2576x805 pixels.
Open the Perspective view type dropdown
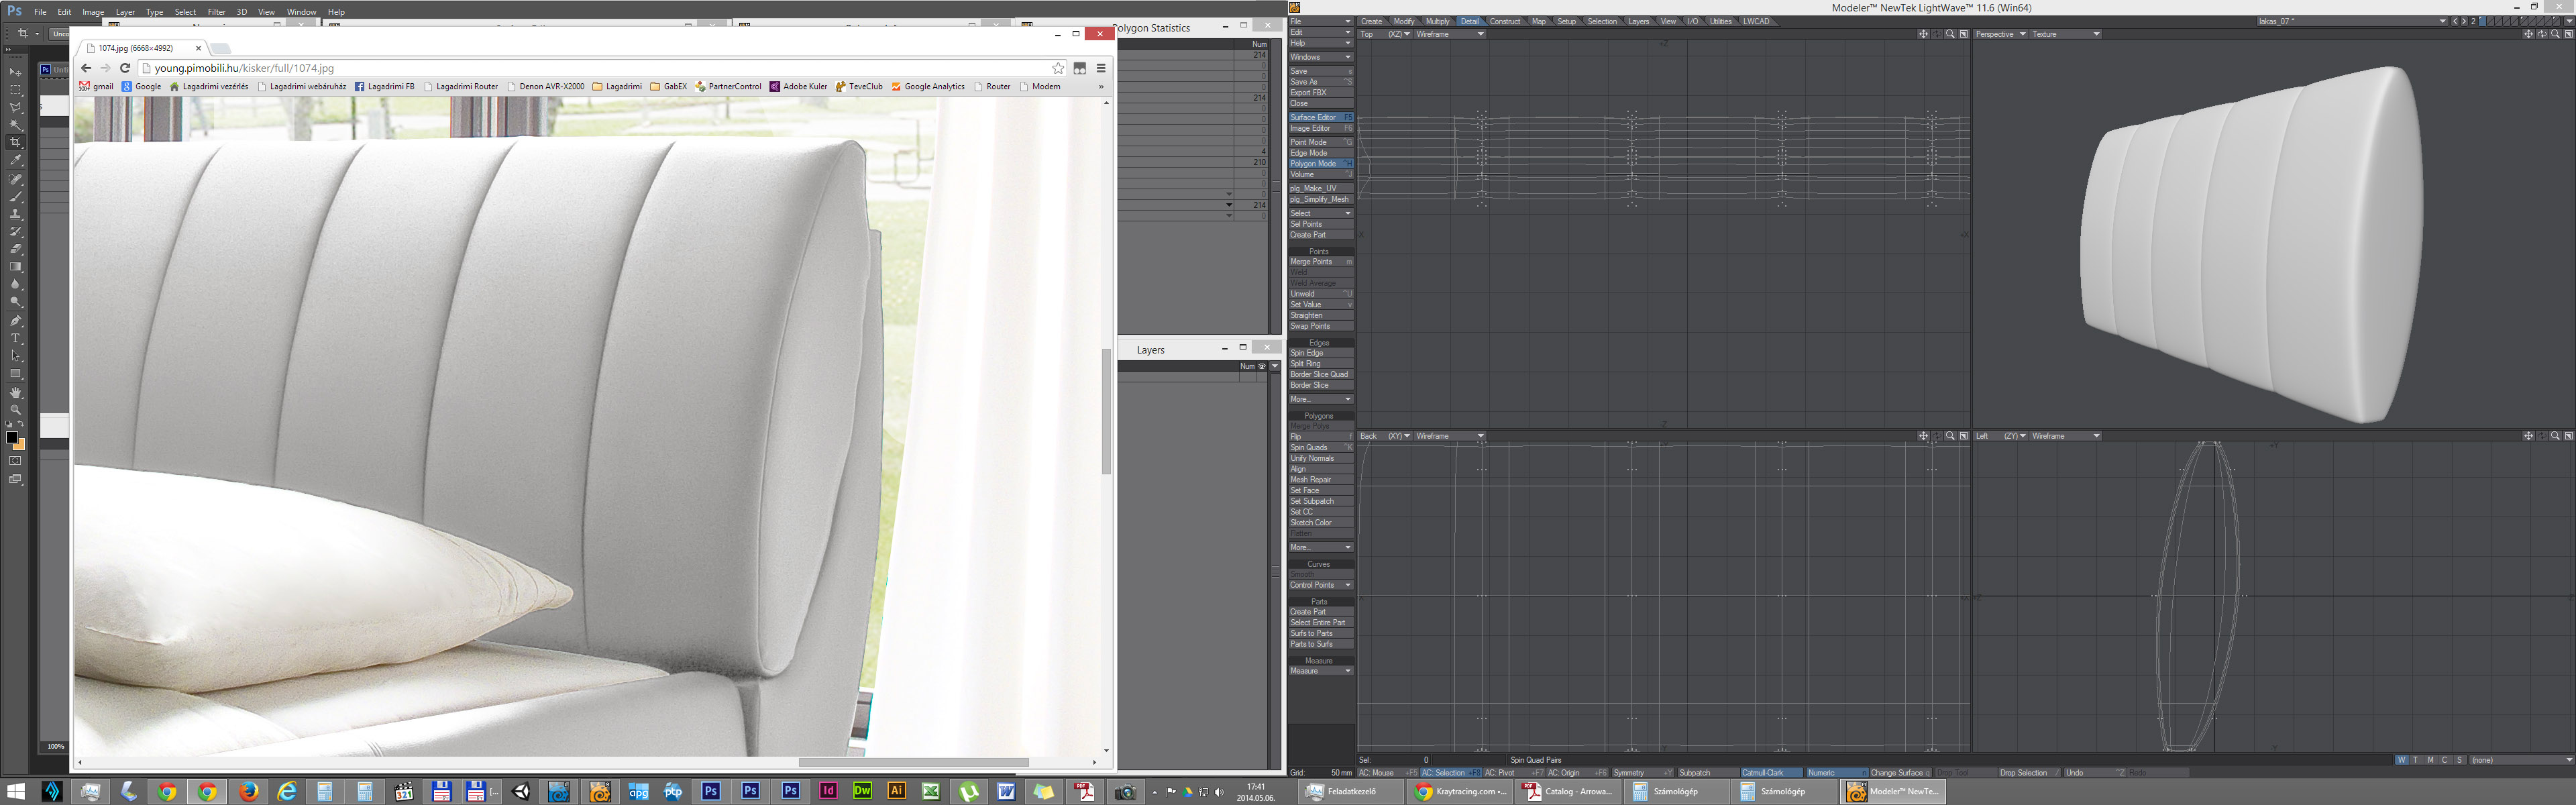click(x=2000, y=34)
